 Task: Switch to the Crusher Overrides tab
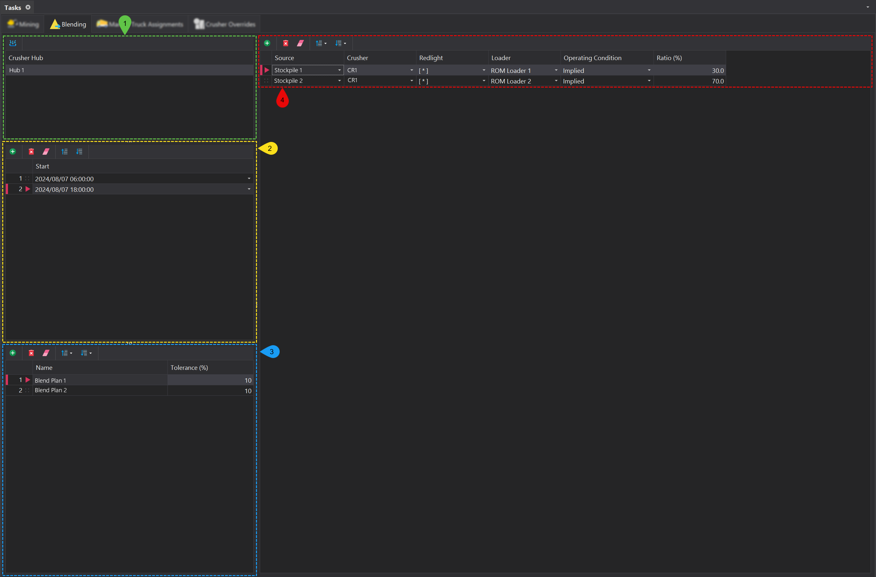coord(225,24)
